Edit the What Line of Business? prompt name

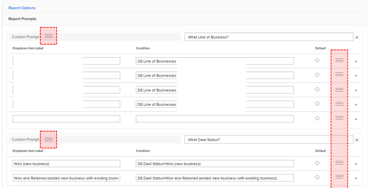coord(268,37)
